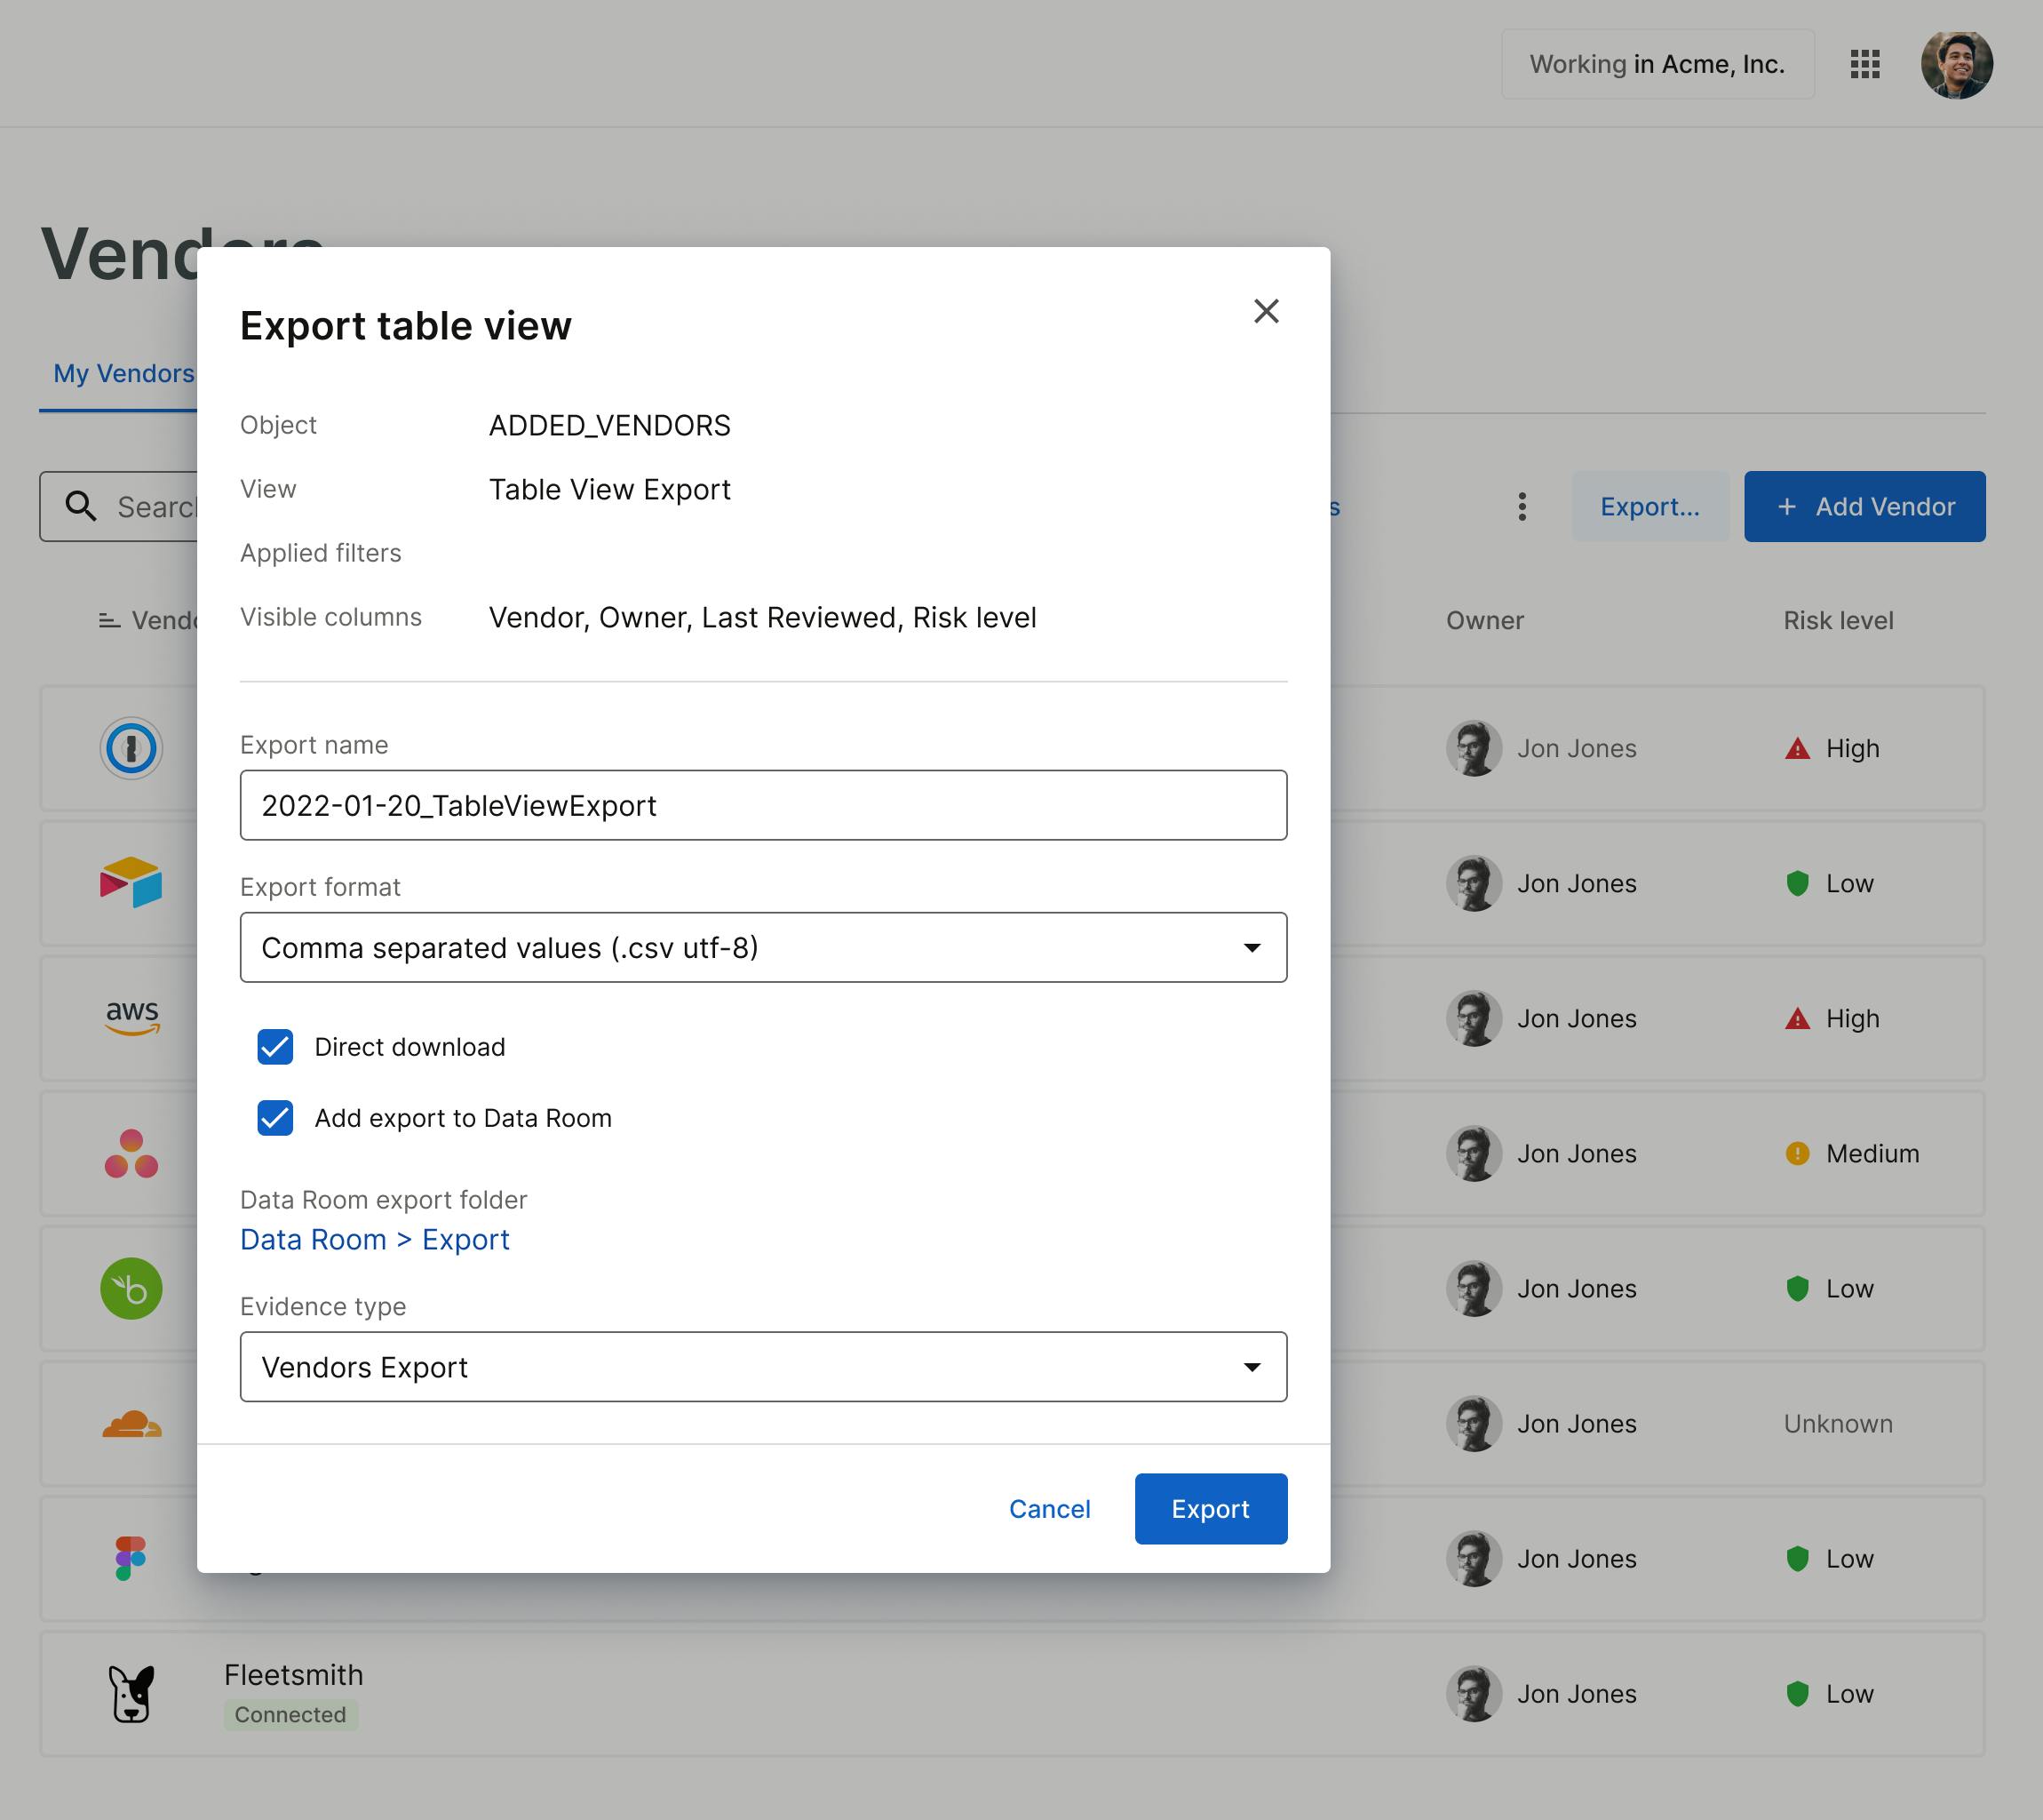Switch to the My Vendors tab
The height and width of the screenshot is (1820, 2043).
pos(123,373)
